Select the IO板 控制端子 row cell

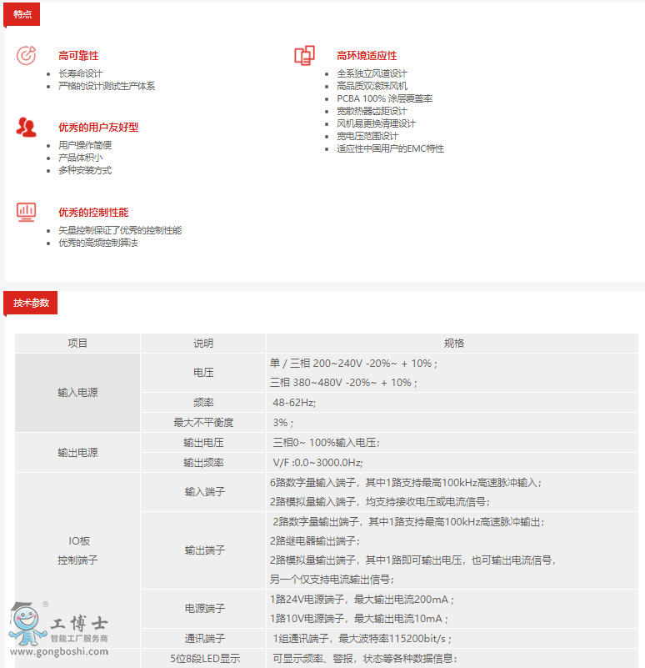point(77,550)
